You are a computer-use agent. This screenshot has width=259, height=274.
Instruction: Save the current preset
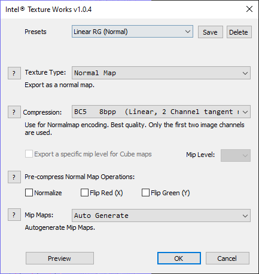[211, 32]
